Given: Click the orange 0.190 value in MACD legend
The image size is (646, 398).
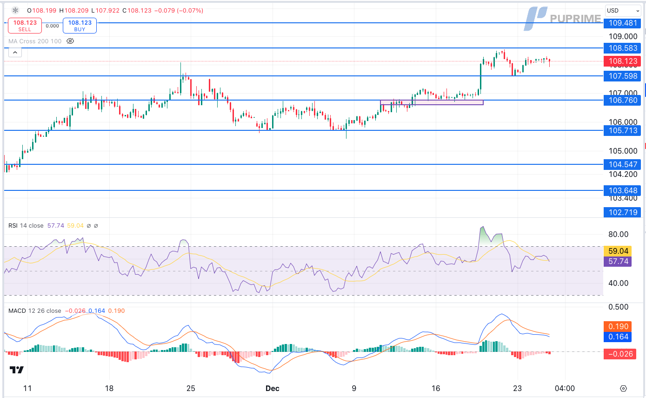Looking at the screenshot, I should (x=116, y=310).
